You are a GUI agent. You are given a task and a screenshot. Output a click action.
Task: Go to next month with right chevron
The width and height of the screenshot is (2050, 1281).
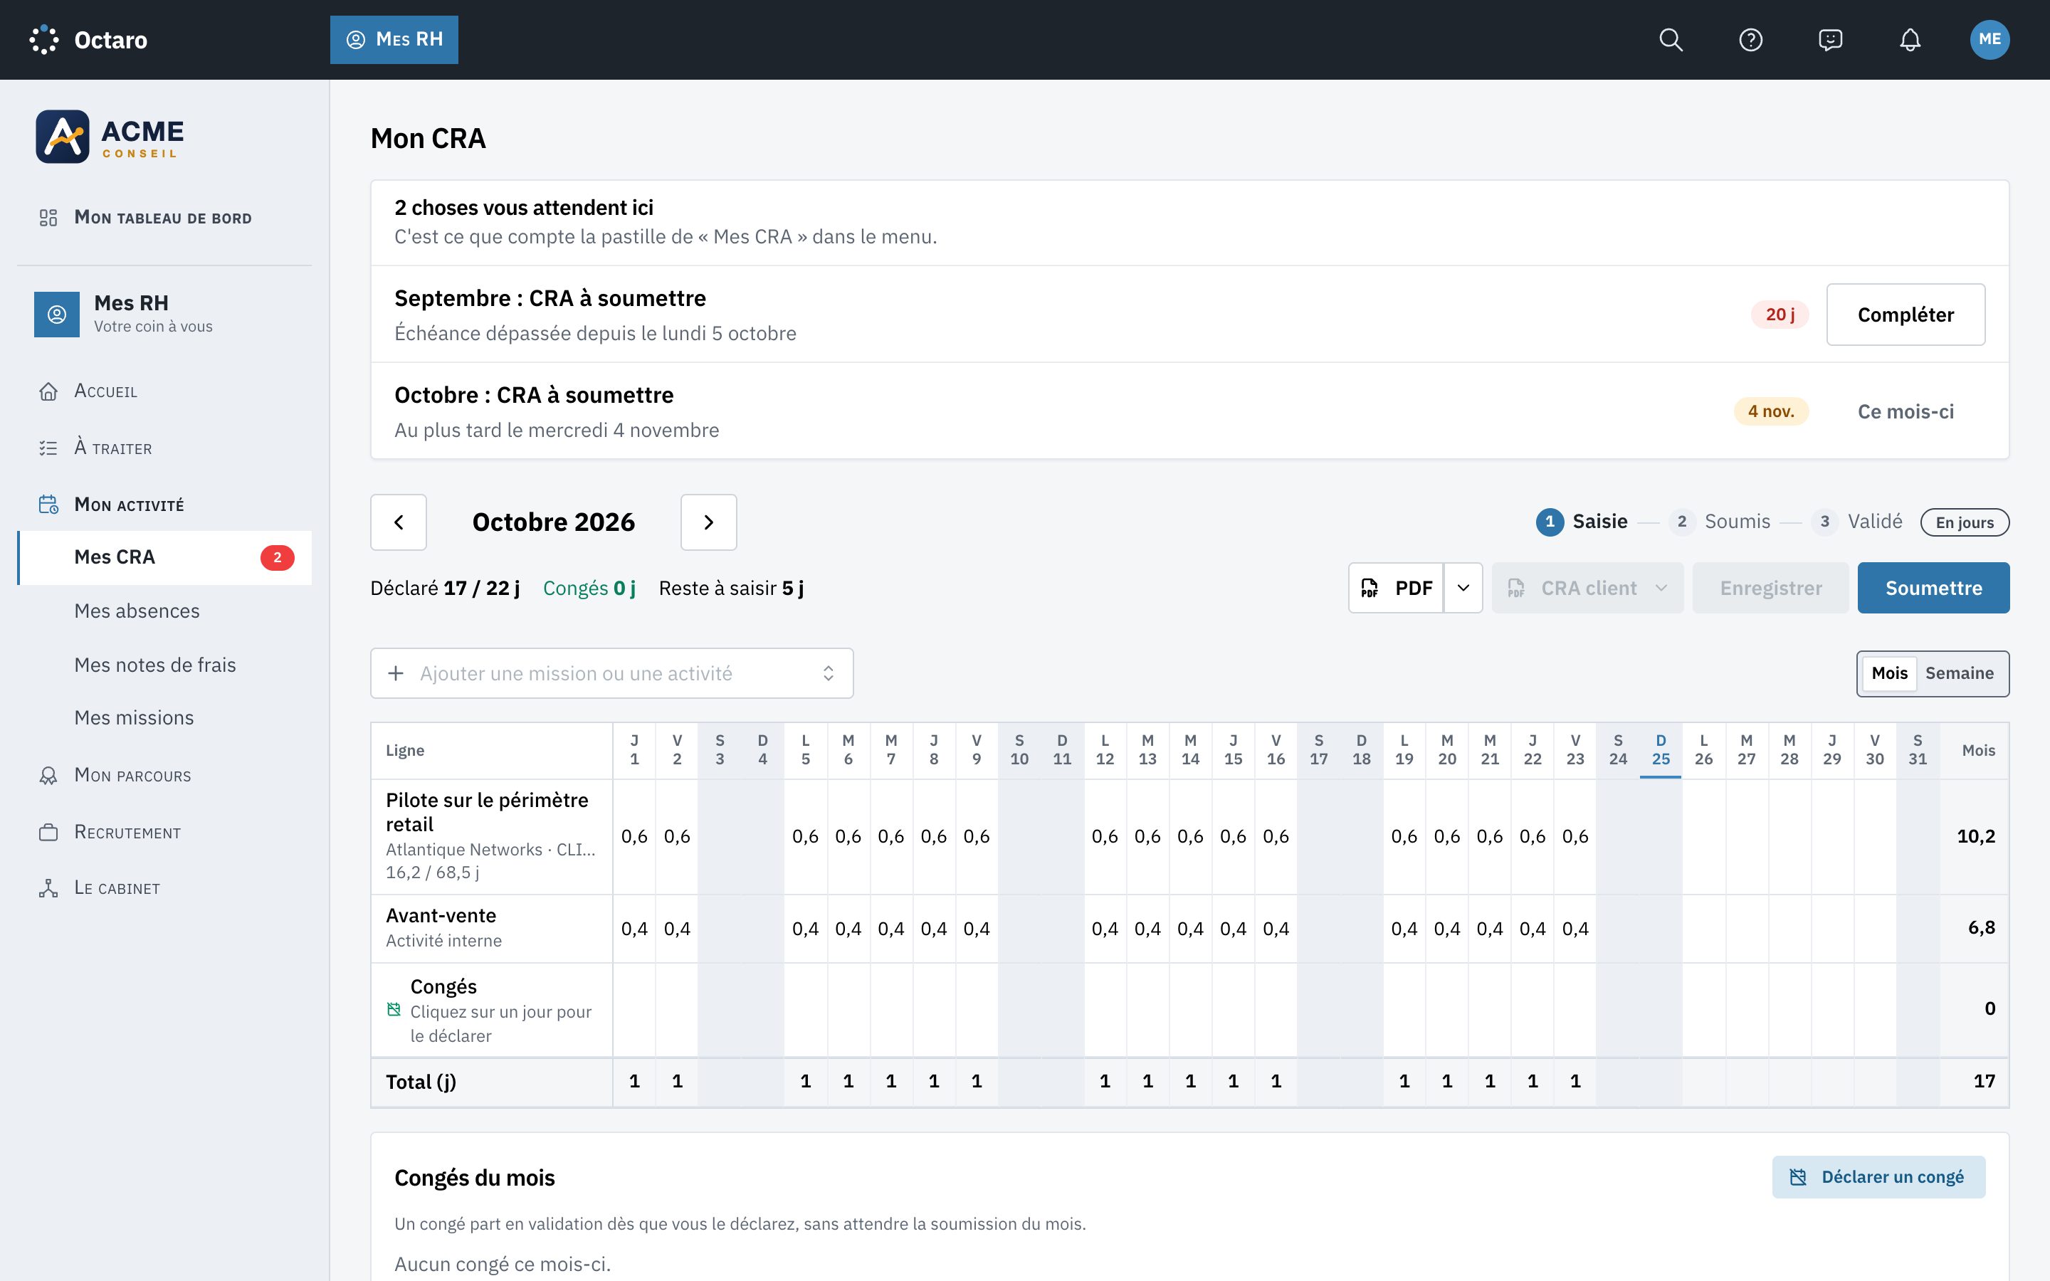(708, 522)
